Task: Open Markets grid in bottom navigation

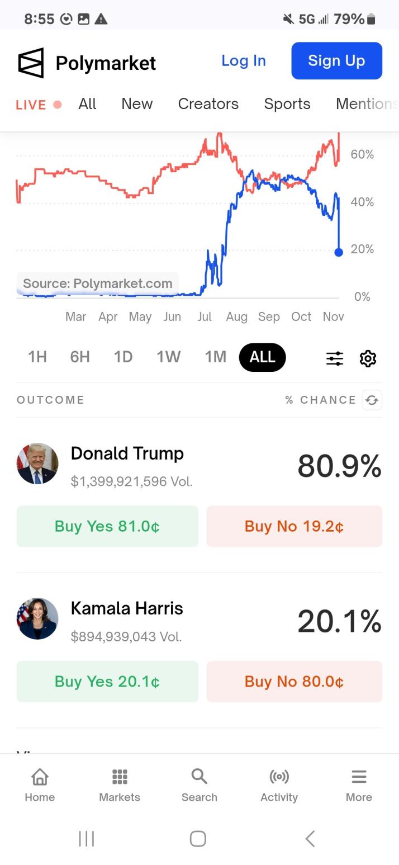Action: coord(120,784)
